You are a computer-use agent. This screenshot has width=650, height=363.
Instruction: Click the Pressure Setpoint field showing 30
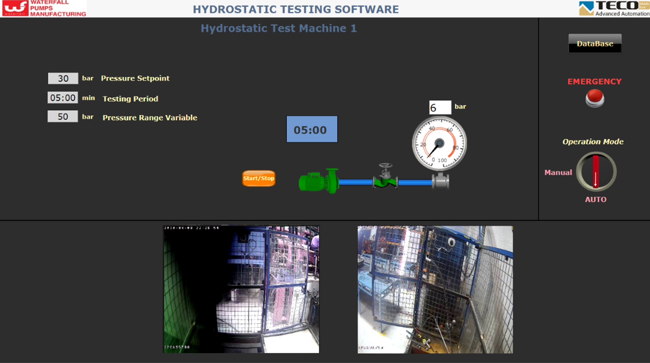(x=63, y=79)
